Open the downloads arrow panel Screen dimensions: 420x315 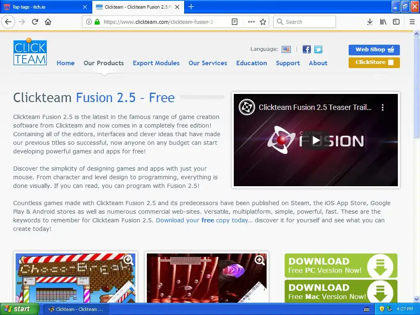(370, 22)
